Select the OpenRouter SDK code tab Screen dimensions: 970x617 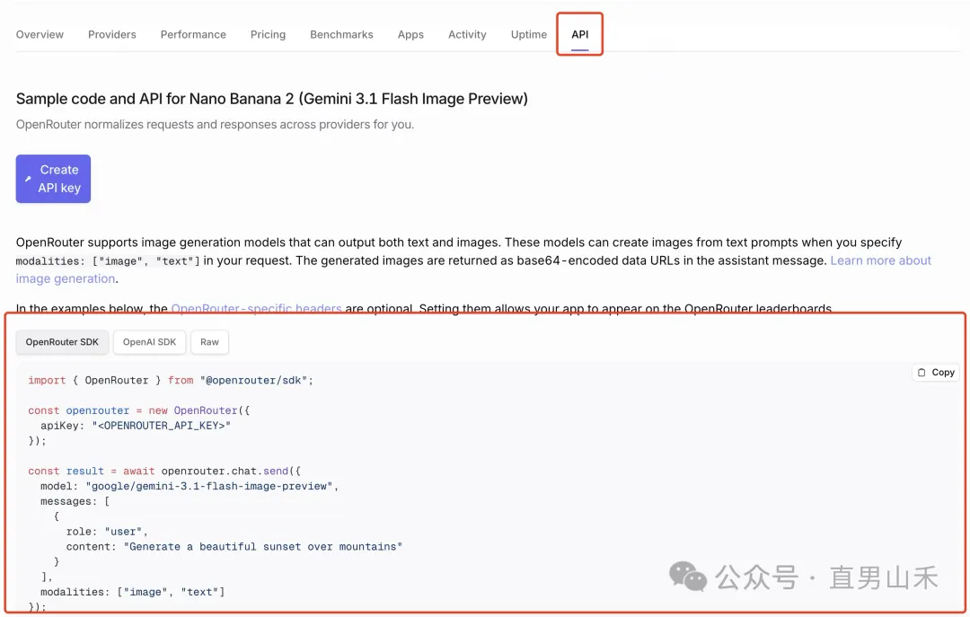pyautogui.click(x=62, y=342)
